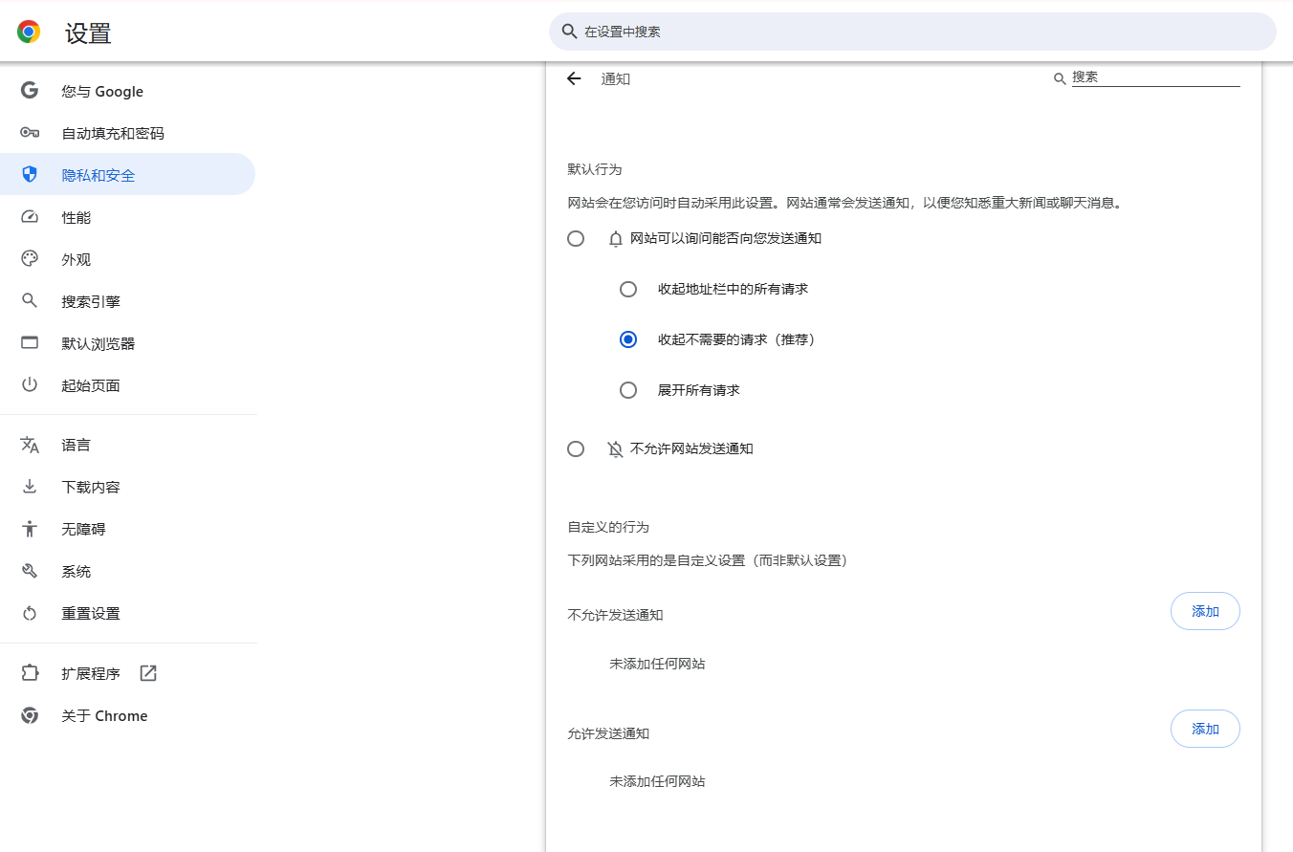This screenshot has width=1293, height=852.
Task: Click 添加 button for 不允许发送通知
Action: [1205, 611]
